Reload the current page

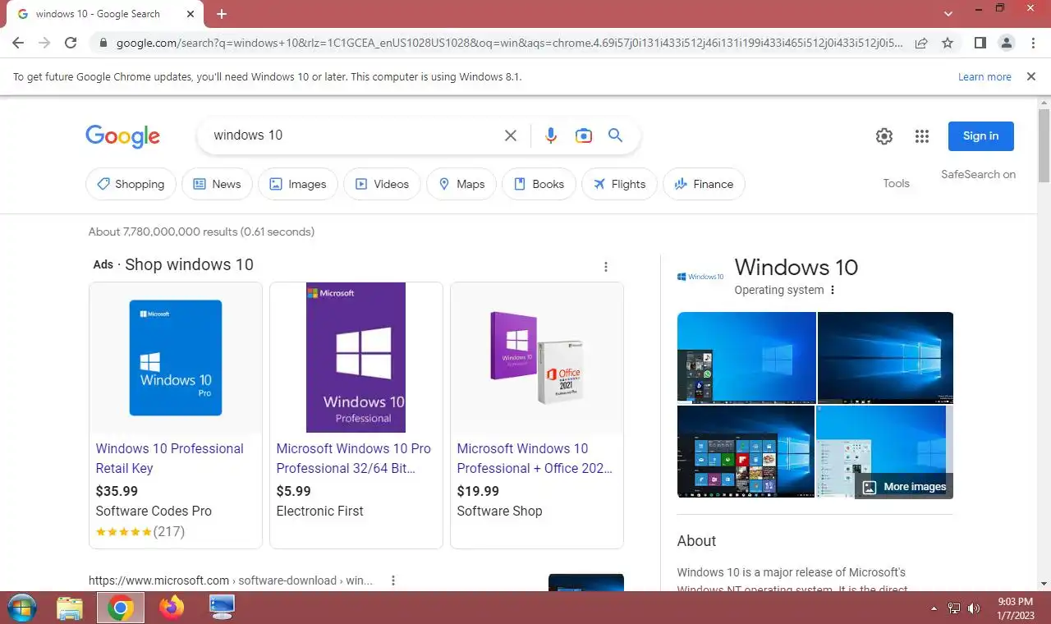(x=71, y=43)
